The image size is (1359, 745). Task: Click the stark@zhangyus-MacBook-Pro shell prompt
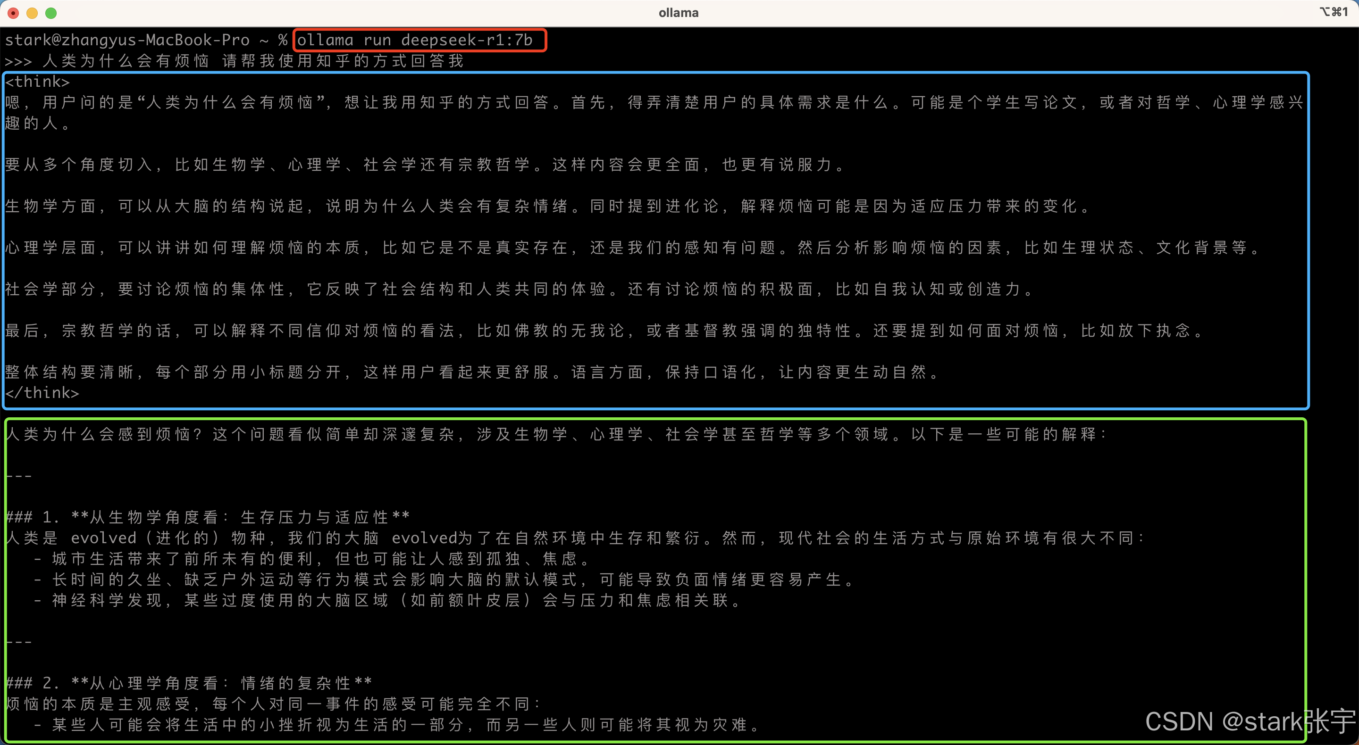pyautogui.click(x=126, y=40)
